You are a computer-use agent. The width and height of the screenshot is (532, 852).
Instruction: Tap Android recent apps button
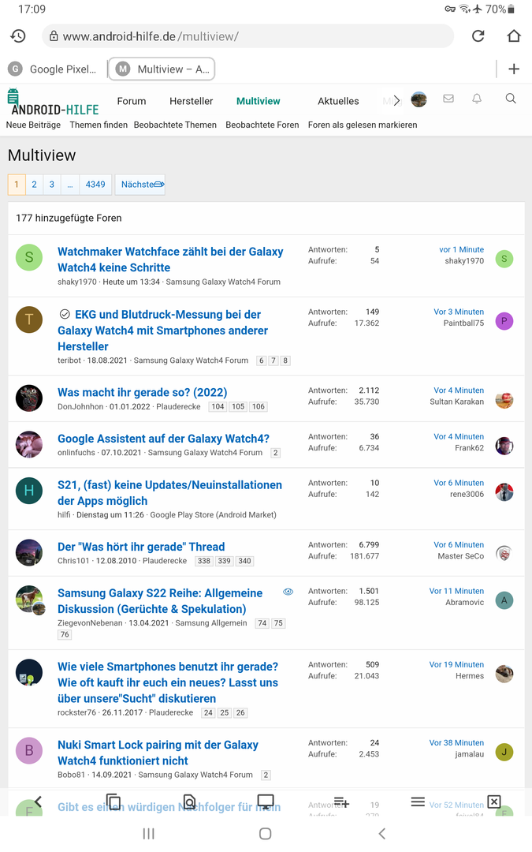[x=148, y=834]
